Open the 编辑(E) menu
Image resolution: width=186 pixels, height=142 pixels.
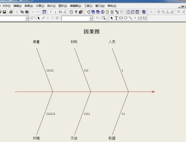click(18, 6)
